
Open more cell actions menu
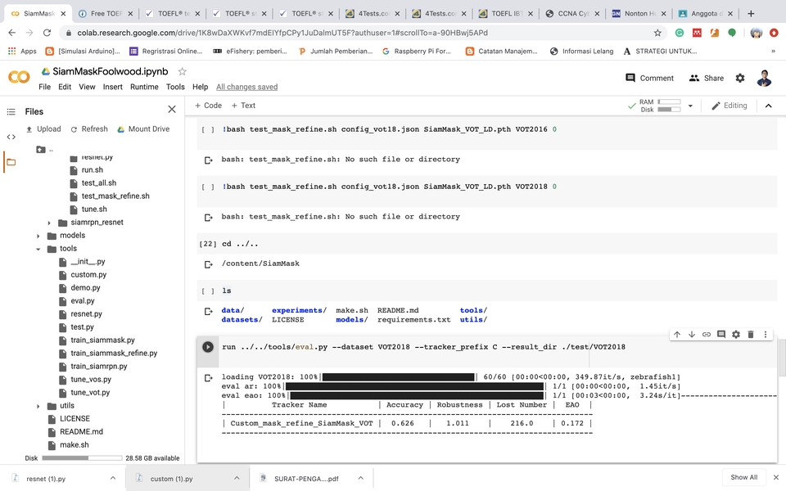(766, 334)
